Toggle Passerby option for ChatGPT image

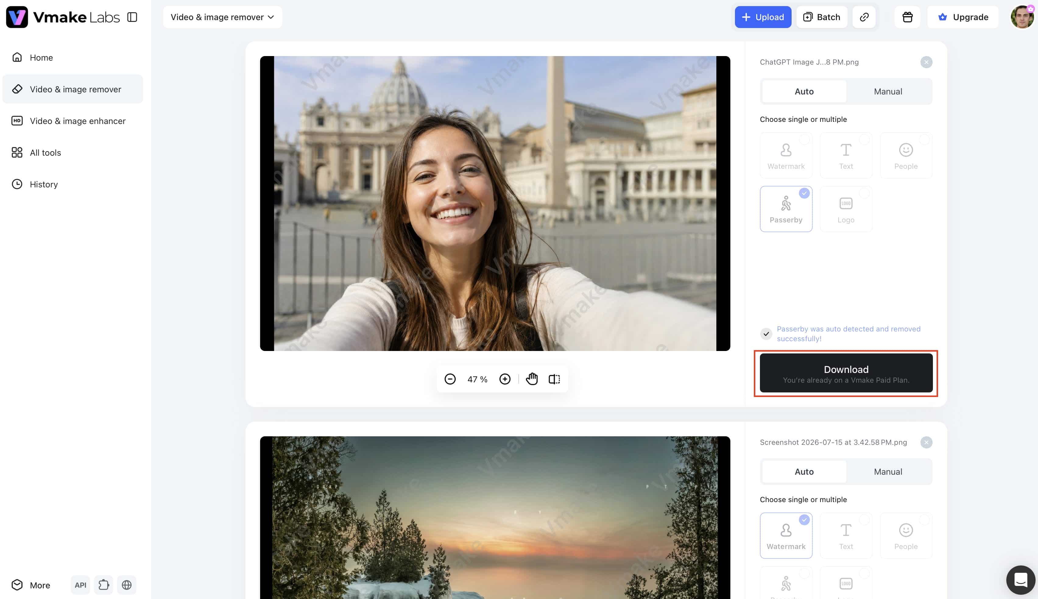tap(786, 209)
